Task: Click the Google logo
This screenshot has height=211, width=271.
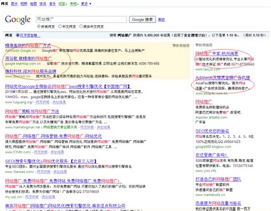Action: click(x=18, y=20)
